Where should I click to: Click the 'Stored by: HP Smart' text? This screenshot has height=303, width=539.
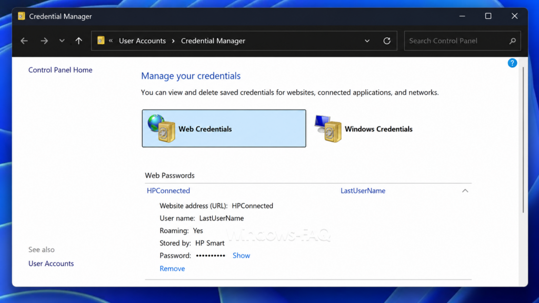pos(192,243)
